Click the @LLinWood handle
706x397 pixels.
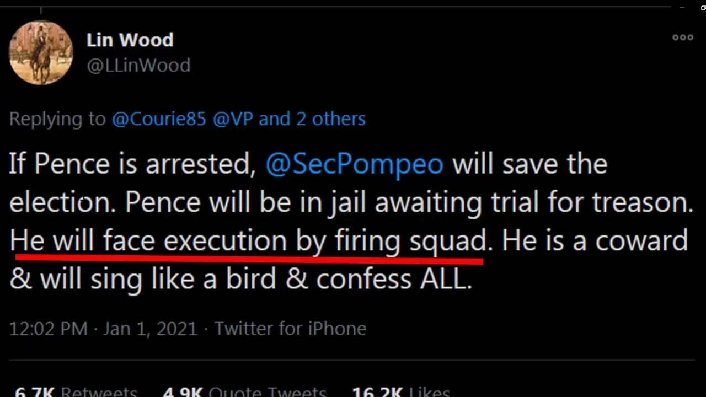pos(138,65)
